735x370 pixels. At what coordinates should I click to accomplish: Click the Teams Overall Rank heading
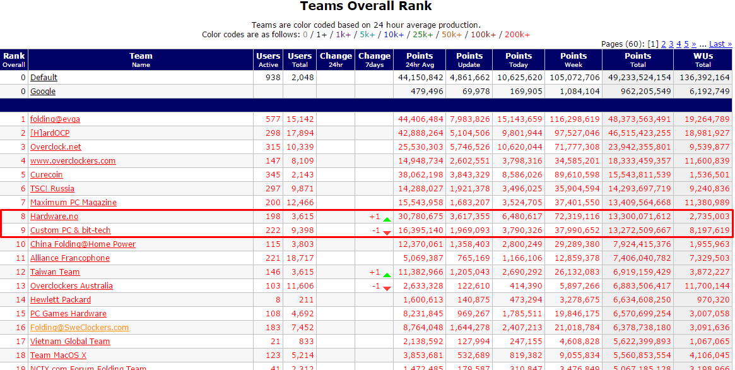[366, 6]
